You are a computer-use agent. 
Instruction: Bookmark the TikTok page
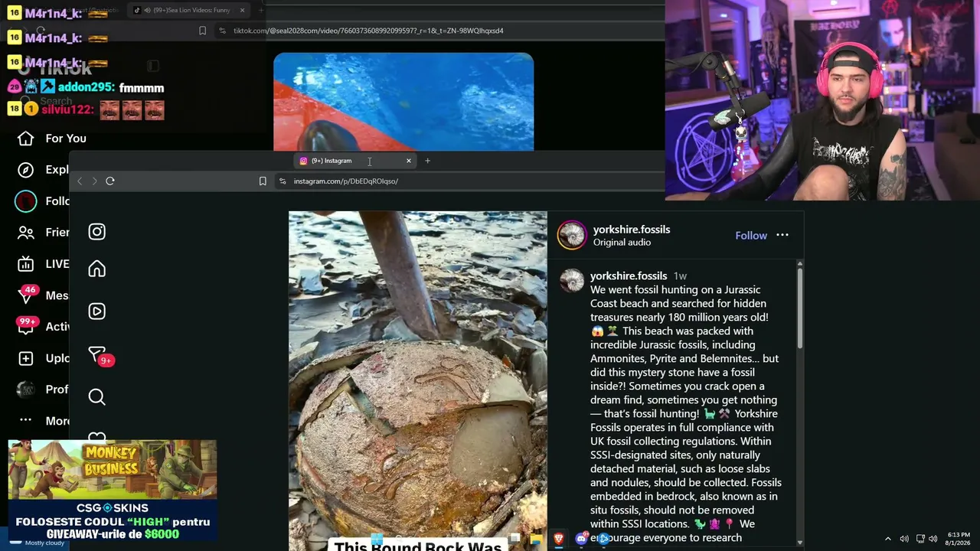tap(202, 31)
